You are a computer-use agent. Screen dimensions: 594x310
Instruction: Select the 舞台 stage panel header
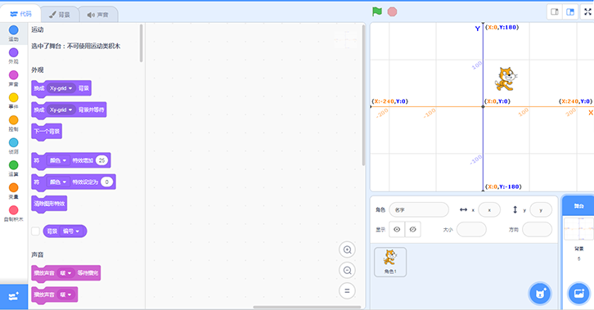(578, 206)
